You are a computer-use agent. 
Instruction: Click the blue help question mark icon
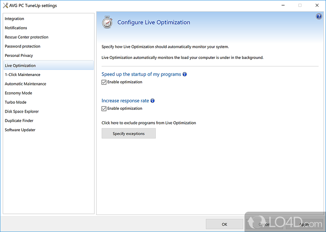pos(319,17)
